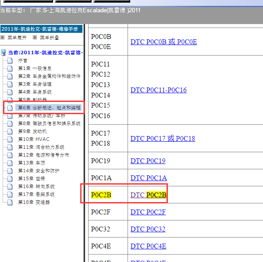Open 第17章 悬架系统
This screenshot has width=263, height=262.
[x=36, y=194]
